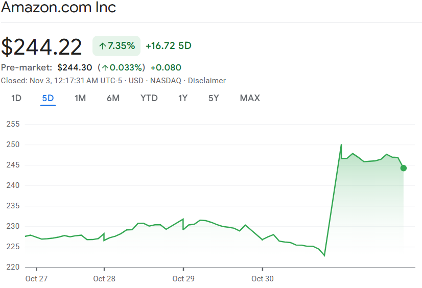Click the $244.22 stock price
This screenshot has height=288, width=422.
[41, 46]
